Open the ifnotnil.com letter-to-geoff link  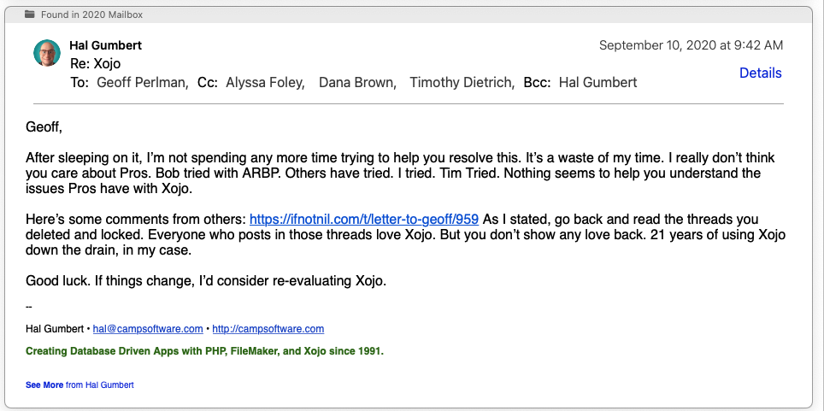364,219
